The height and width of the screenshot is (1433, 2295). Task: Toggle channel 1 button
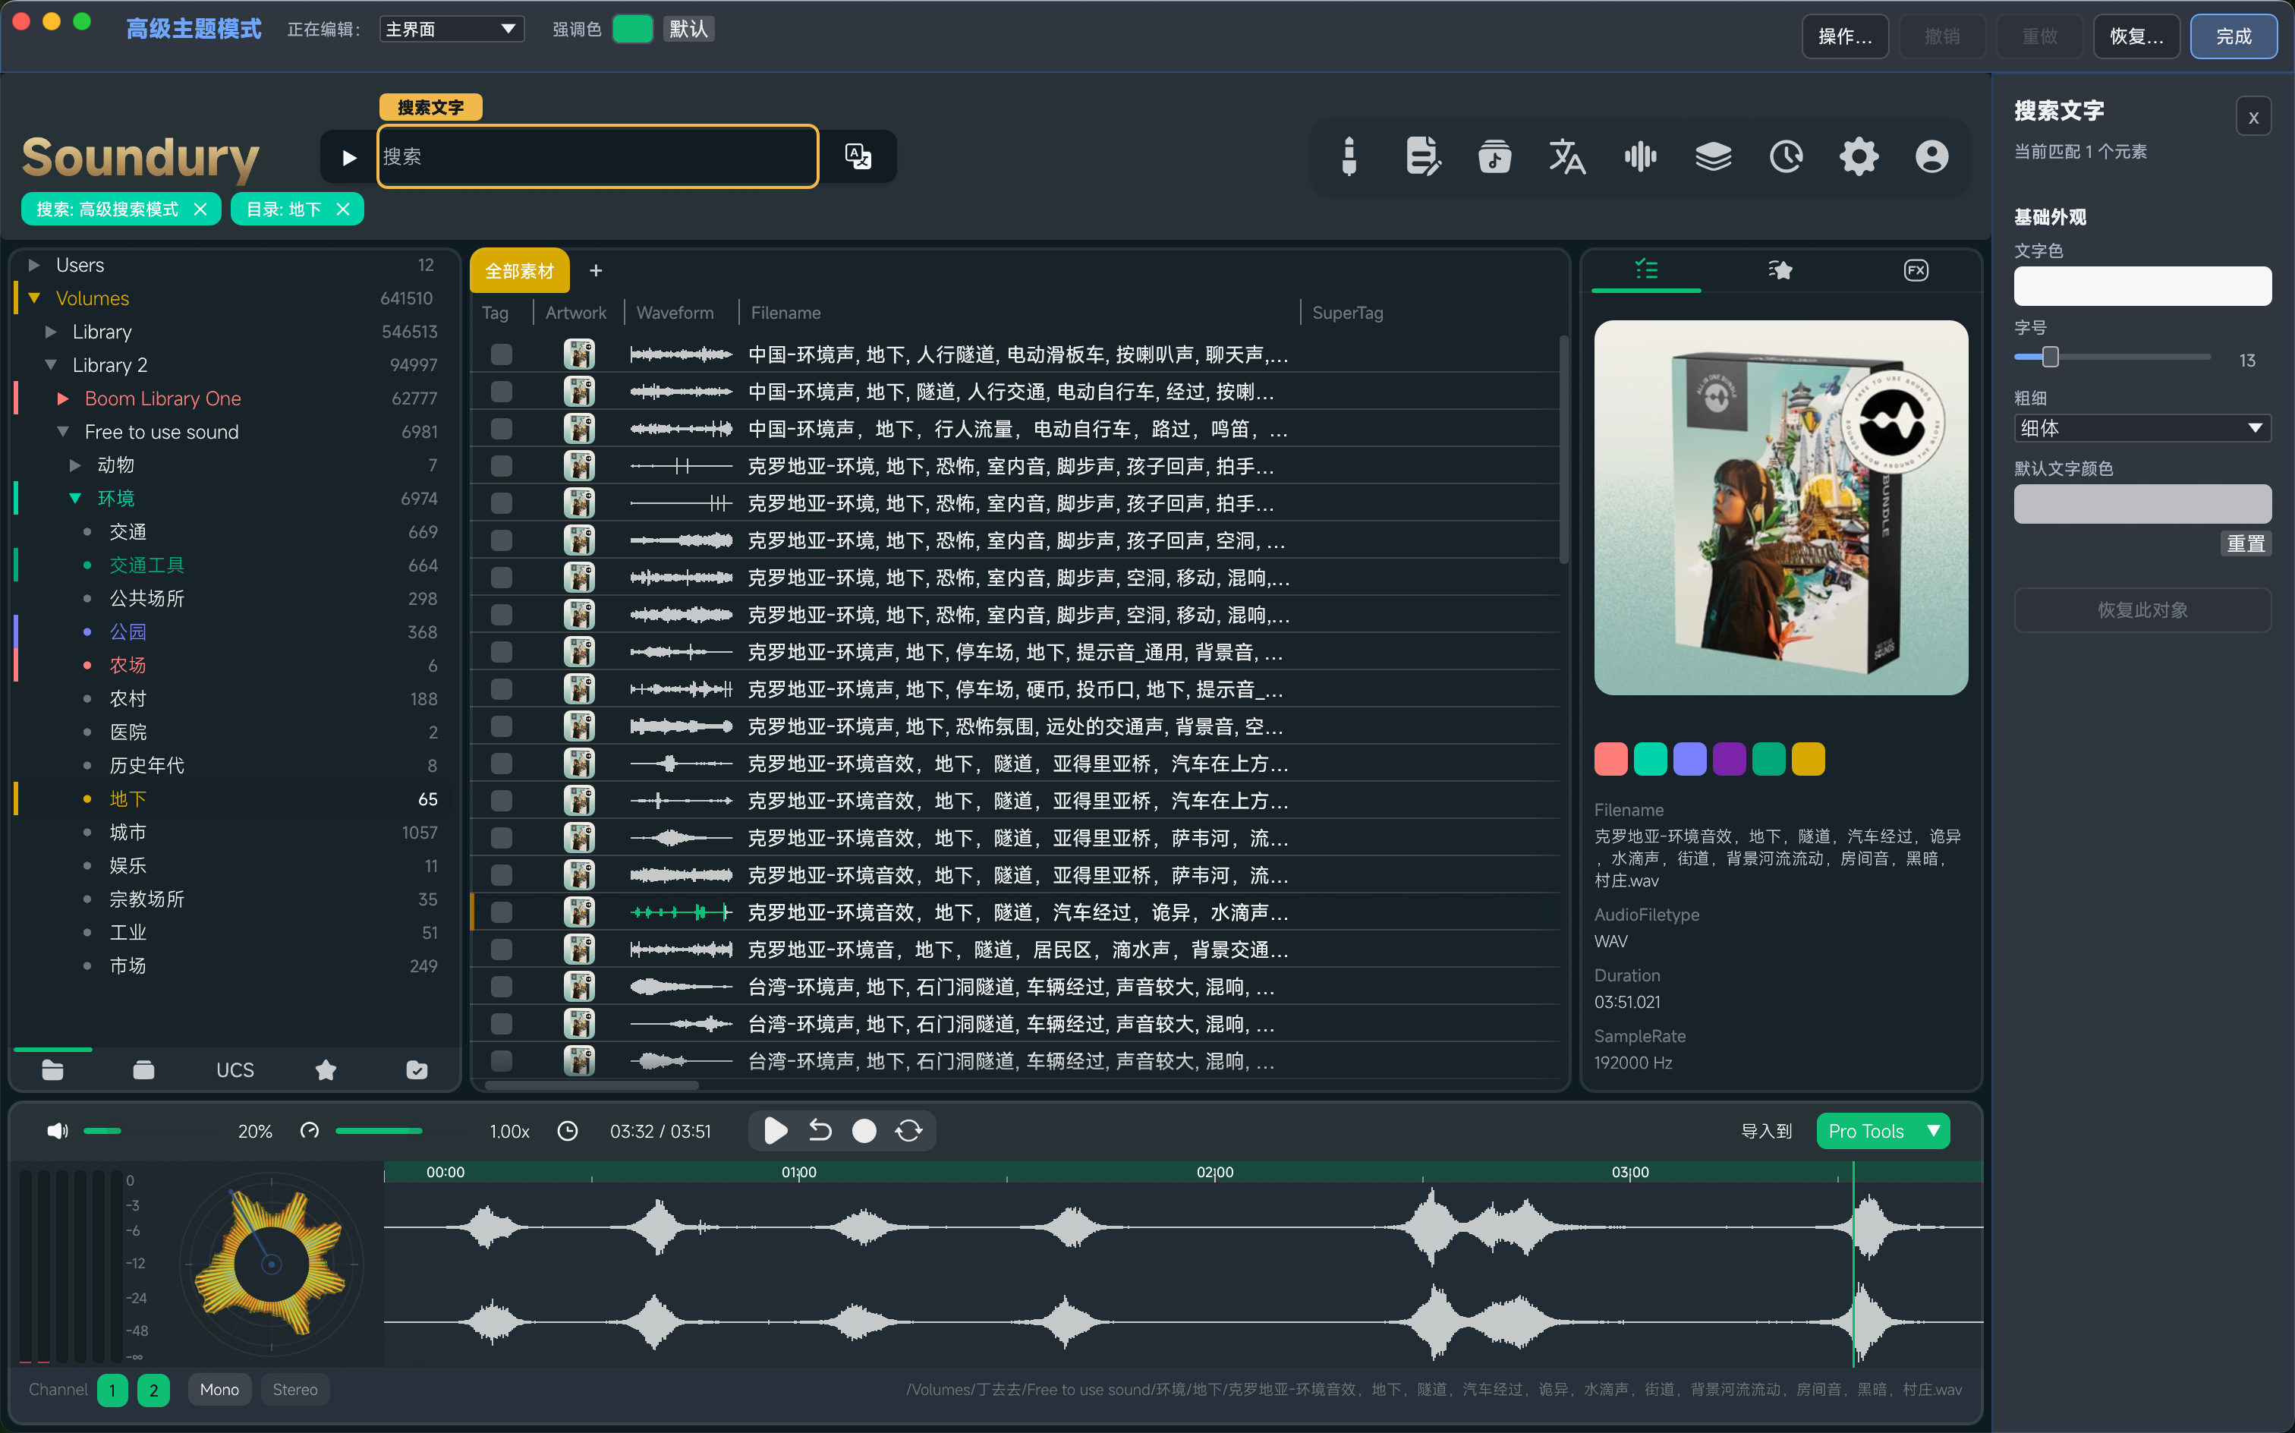point(112,1390)
